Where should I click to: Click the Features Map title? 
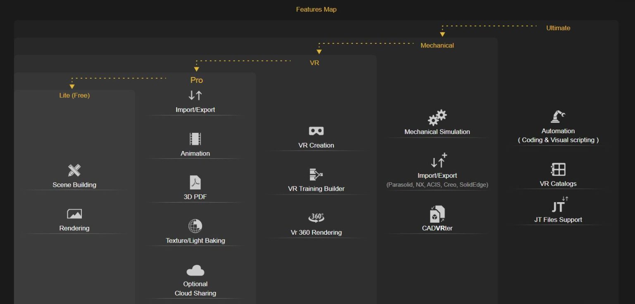click(x=316, y=9)
